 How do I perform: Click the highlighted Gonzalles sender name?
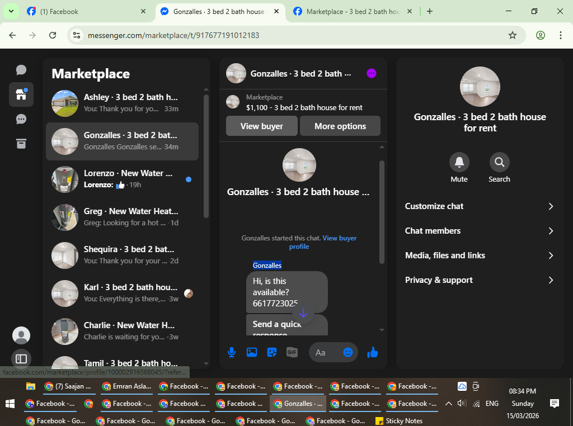point(267,266)
